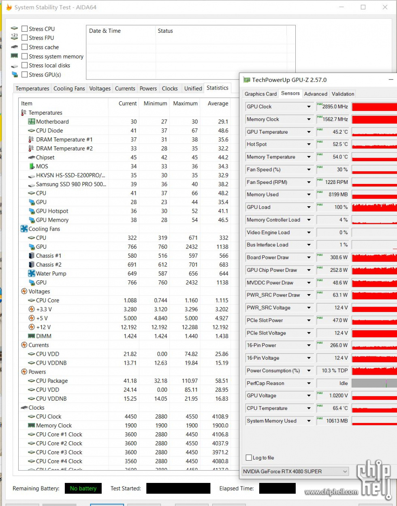
Task: Click the Status log column header
Action: click(x=221, y=31)
